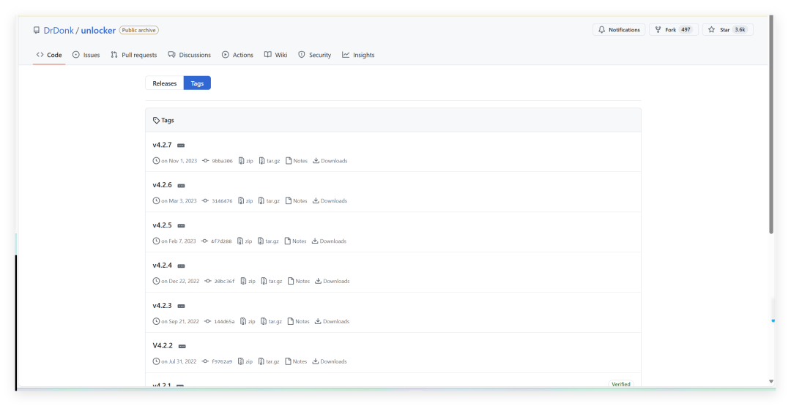The width and height of the screenshot is (791, 406).
Task: View Notes for V4.2.2
Action: point(296,361)
